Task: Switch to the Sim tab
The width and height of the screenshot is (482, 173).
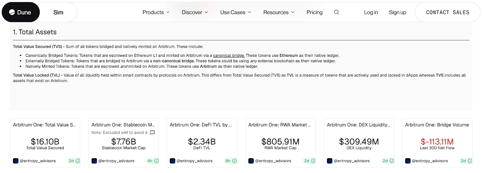Action: [x=58, y=12]
